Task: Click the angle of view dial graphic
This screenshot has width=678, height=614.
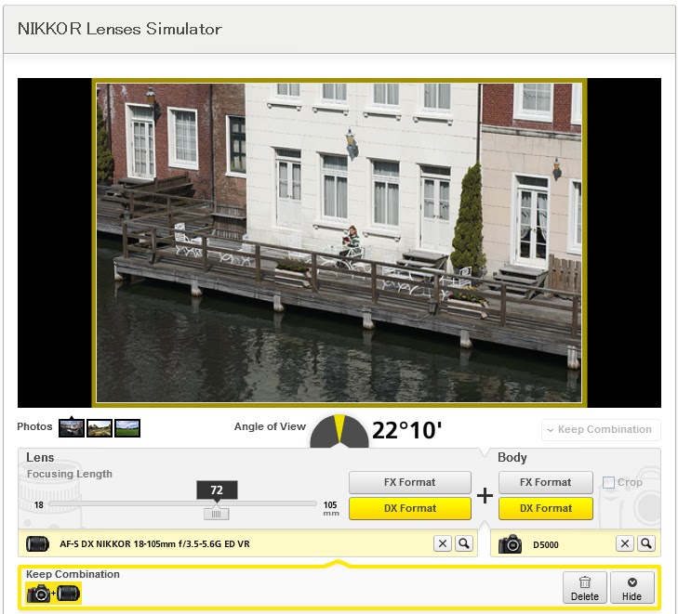Action: (x=339, y=431)
